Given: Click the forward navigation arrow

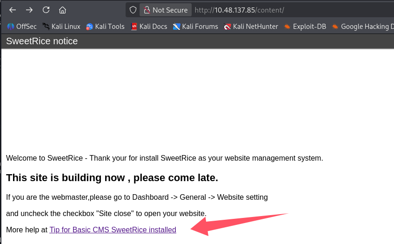Looking at the screenshot, I should pyautogui.click(x=29, y=10).
